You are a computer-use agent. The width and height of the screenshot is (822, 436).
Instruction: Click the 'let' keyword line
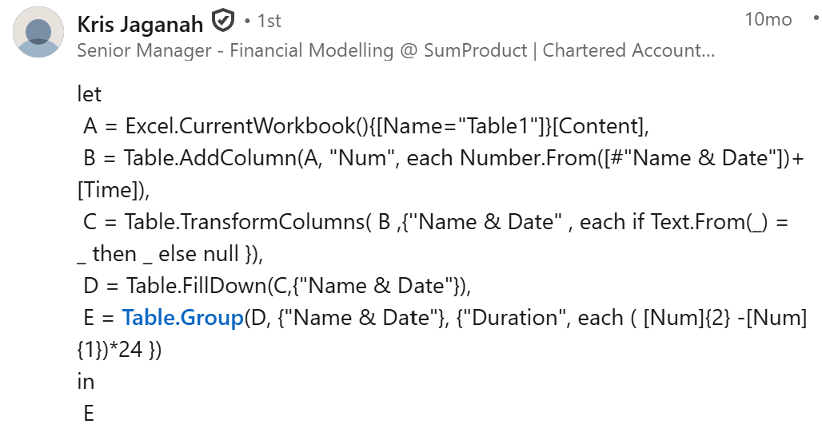89,94
